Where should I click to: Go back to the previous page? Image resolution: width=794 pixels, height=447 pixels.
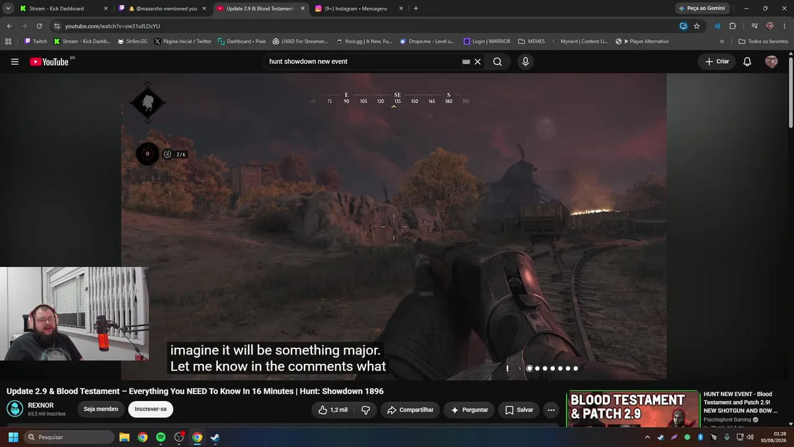(9, 26)
